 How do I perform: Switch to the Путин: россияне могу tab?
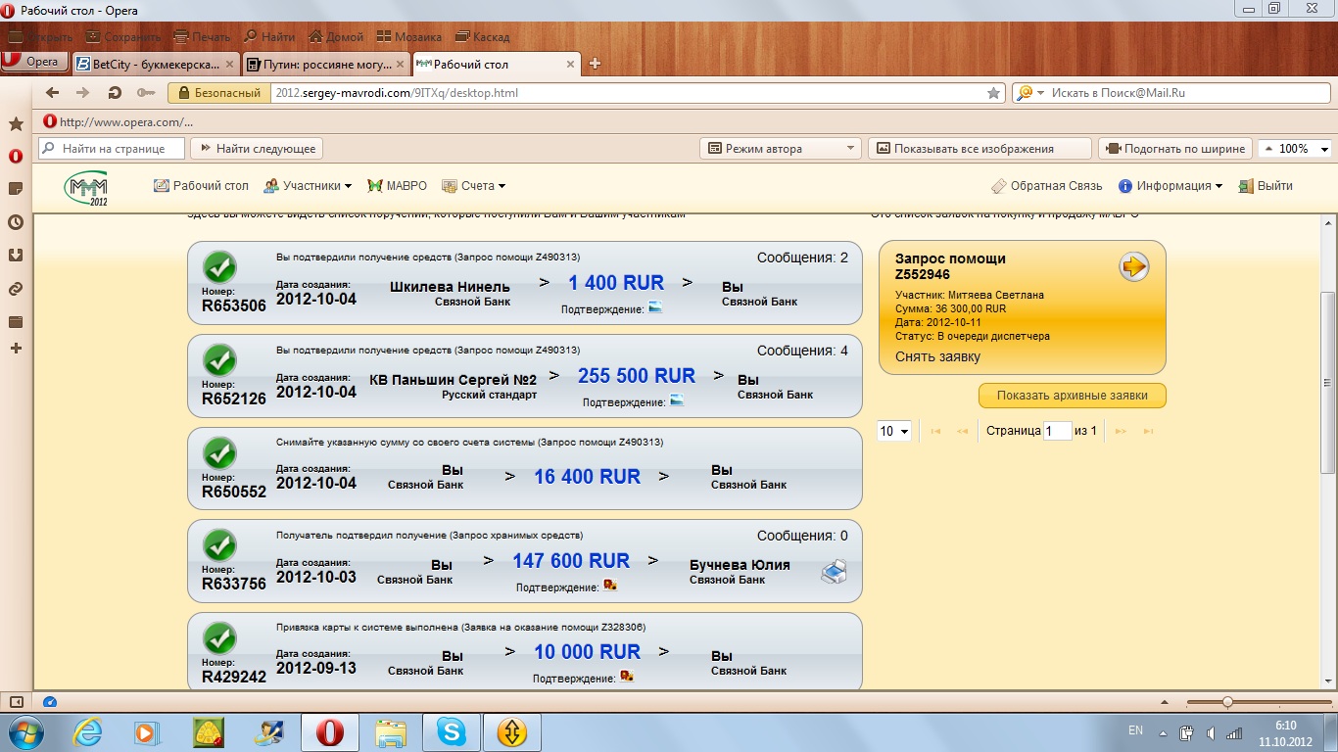327,65
